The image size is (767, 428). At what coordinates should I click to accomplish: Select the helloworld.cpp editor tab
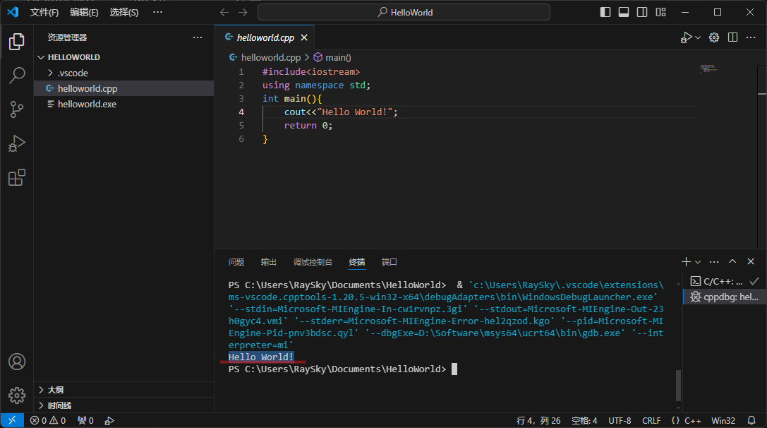265,37
